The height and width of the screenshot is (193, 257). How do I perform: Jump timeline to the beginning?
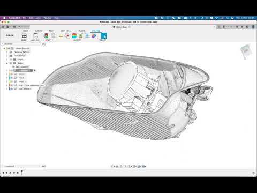point(3,173)
